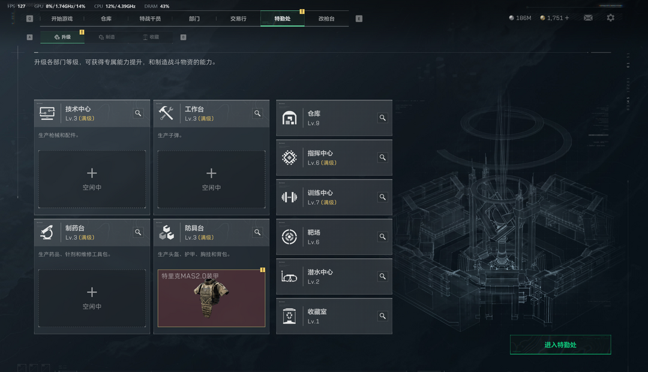The image size is (648, 372).
Task: View 仓库 details via magnifier icon
Action: pos(383,118)
